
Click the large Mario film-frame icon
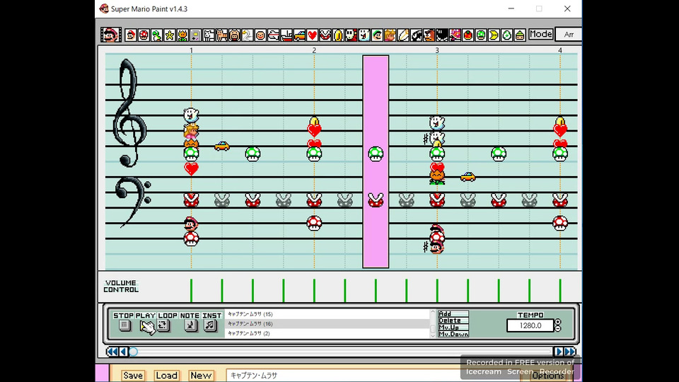click(111, 35)
